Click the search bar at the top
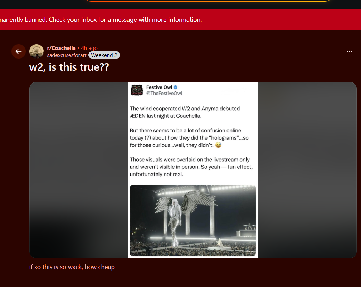Image resolution: width=361 pixels, height=287 pixels. pos(208,1)
